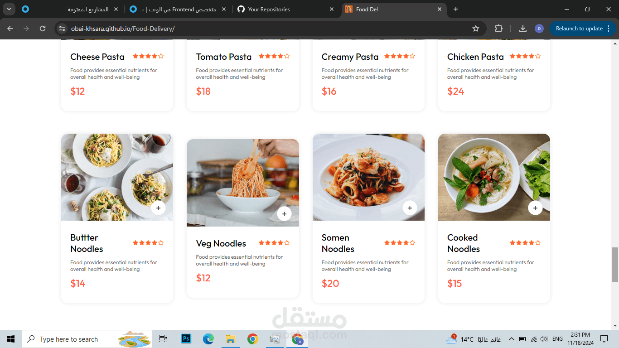
Task: Add Veg Noodles with its plus button
Action: point(284,213)
